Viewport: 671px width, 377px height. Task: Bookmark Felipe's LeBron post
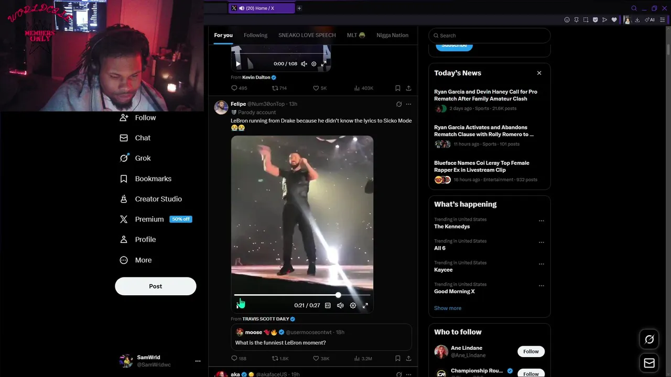coord(398,359)
